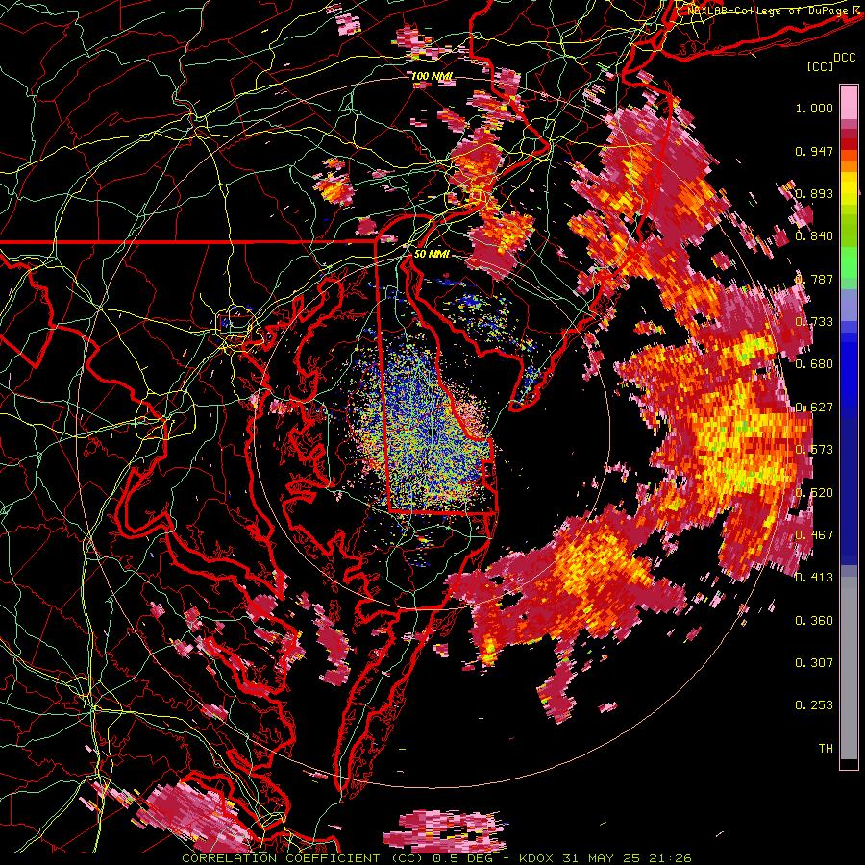Select the "DCC" product label above the legend

(844, 58)
